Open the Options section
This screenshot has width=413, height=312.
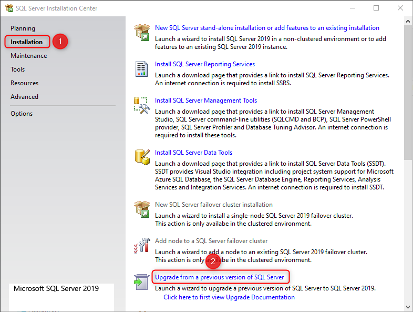point(22,114)
